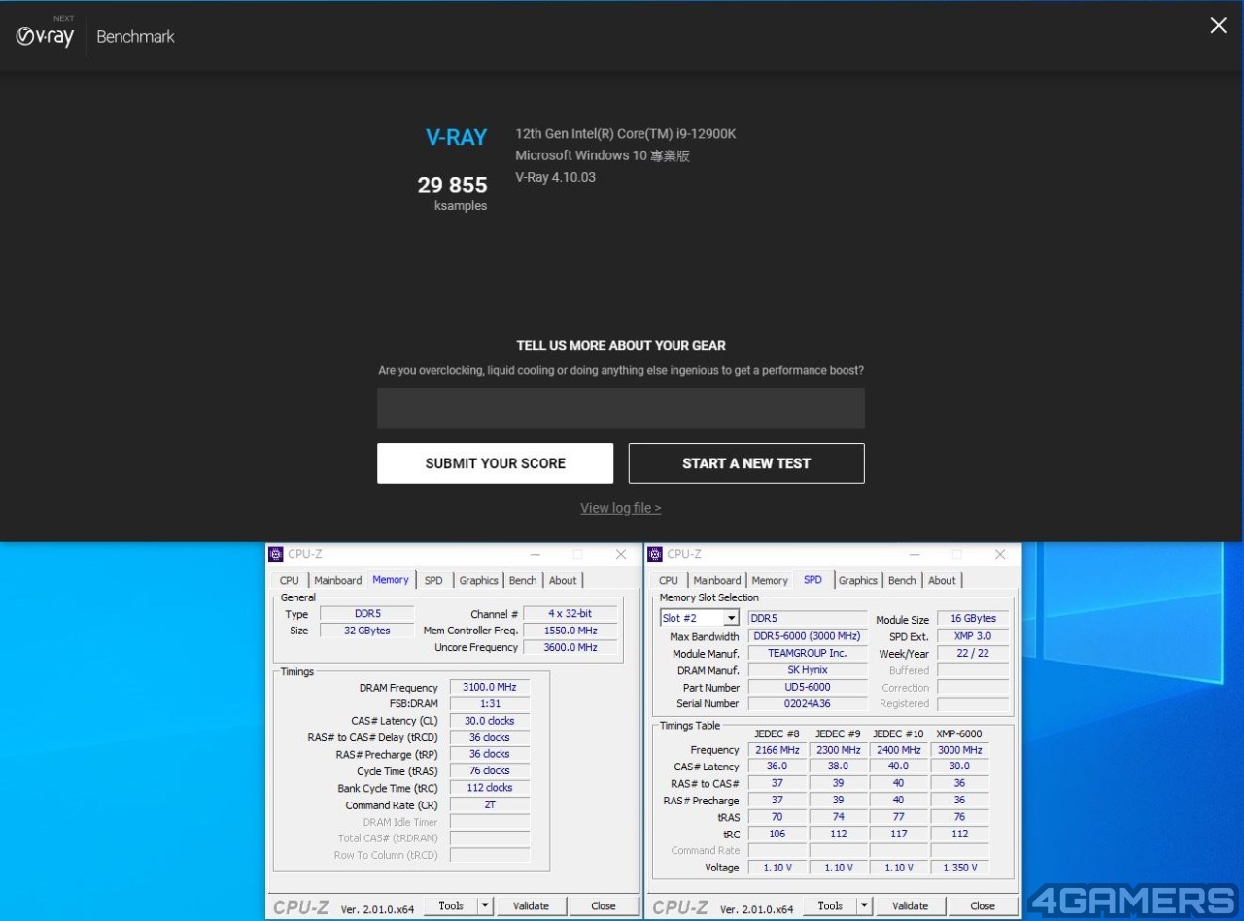Viewport: 1244px width, 921px height.
Task: Click Command Rate 2T value
Action: coord(490,804)
